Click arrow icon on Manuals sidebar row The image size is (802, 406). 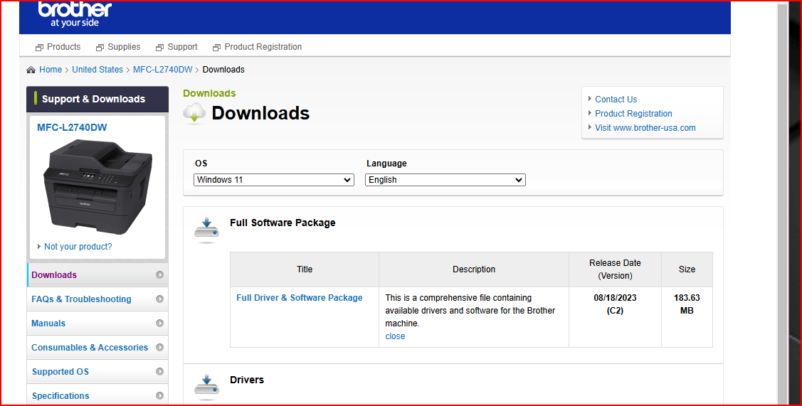tap(159, 323)
